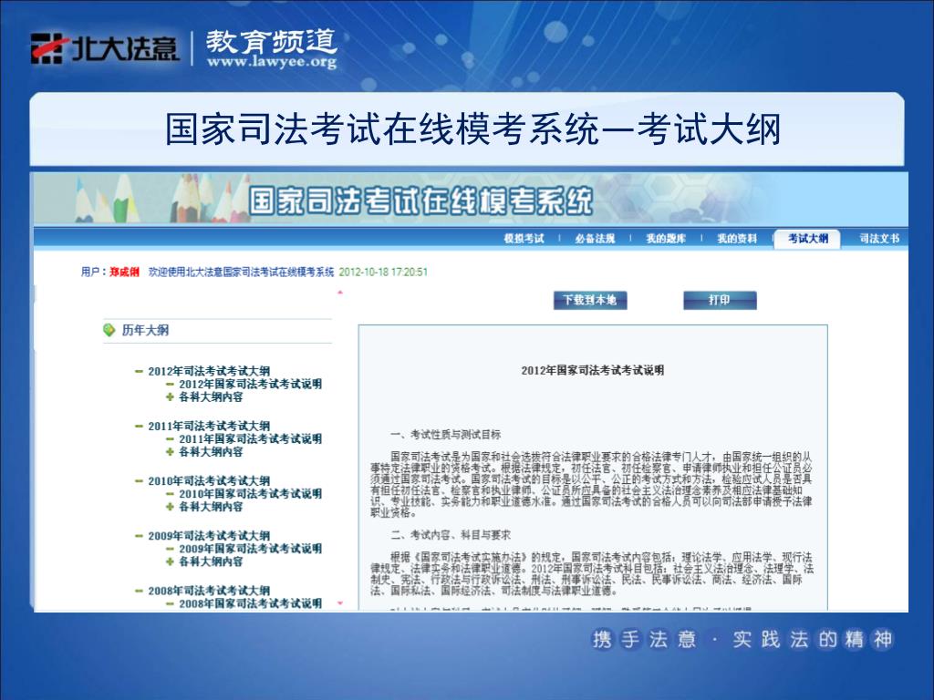Click heading 一、考试性质与测试目标
The width and height of the screenshot is (934, 700).
tap(445, 435)
